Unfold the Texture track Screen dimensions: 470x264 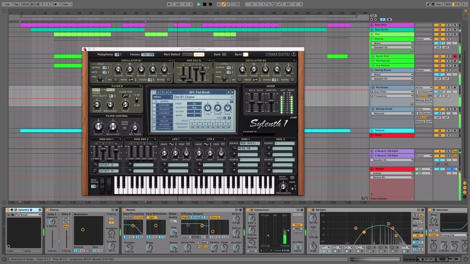[372, 131]
